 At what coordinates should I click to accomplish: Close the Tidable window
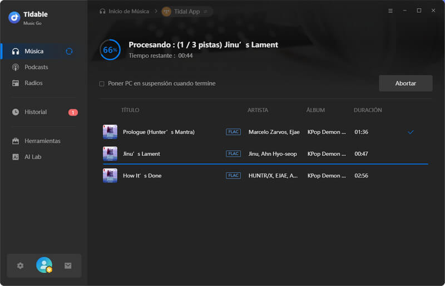[x=433, y=11]
